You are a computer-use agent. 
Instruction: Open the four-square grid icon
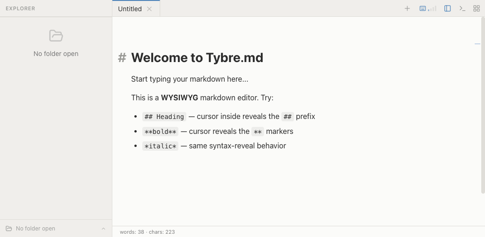tap(477, 8)
